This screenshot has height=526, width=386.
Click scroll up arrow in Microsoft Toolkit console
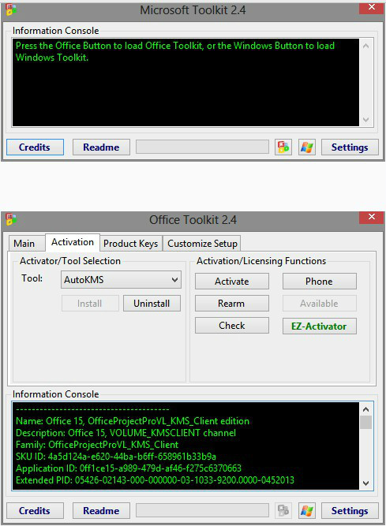click(x=365, y=46)
